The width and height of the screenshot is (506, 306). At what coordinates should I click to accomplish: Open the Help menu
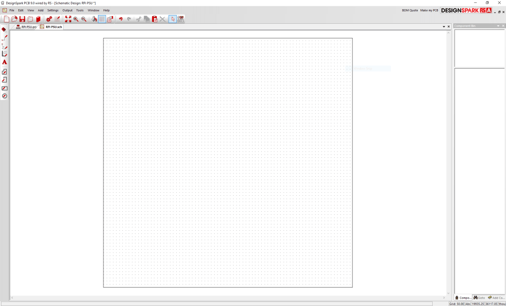(106, 10)
